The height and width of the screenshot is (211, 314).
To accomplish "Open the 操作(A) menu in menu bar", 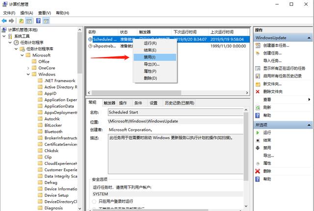I will pos(26,13).
